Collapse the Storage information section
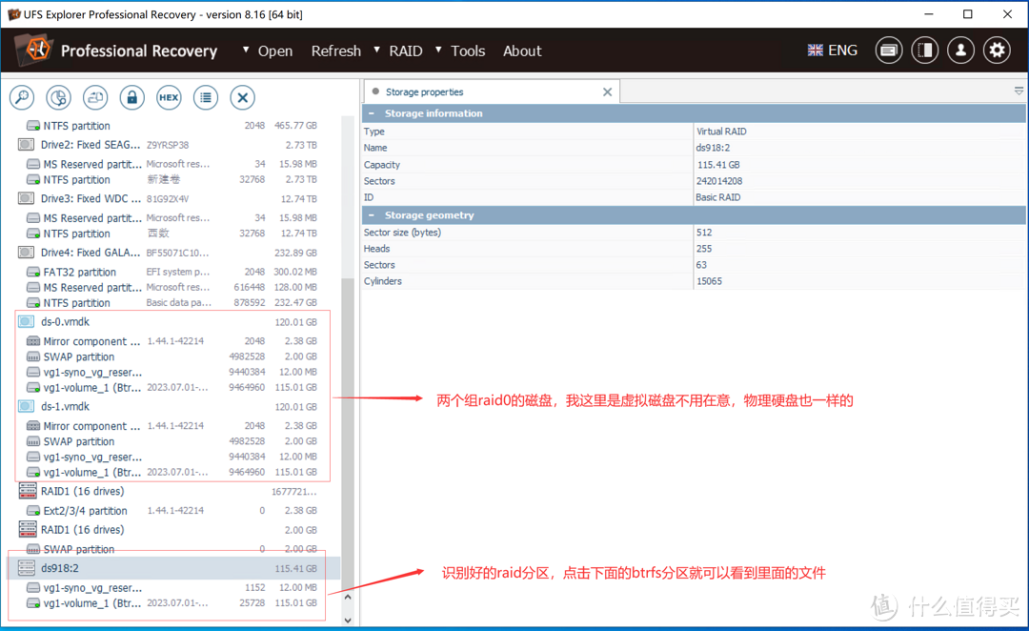This screenshot has width=1029, height=631. [x=372, y=113]
